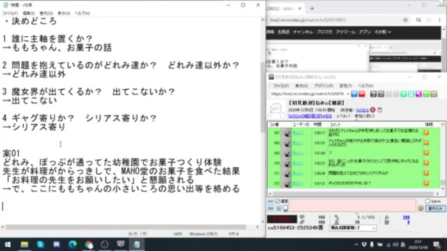Click the チャンネル link in niconico navigation
Viewport: 447px width, 251px height.
coord(303,32)
